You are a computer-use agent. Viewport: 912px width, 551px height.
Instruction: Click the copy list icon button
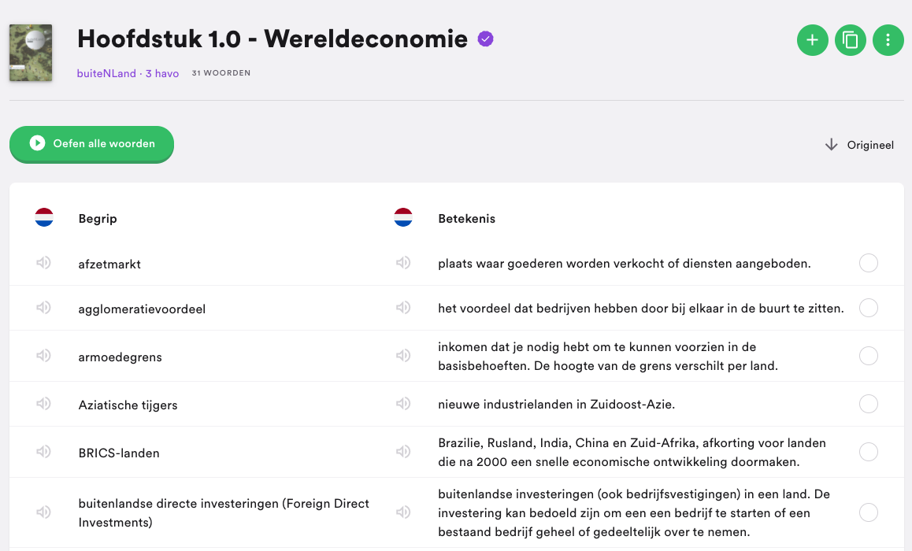tap(851, 40)
